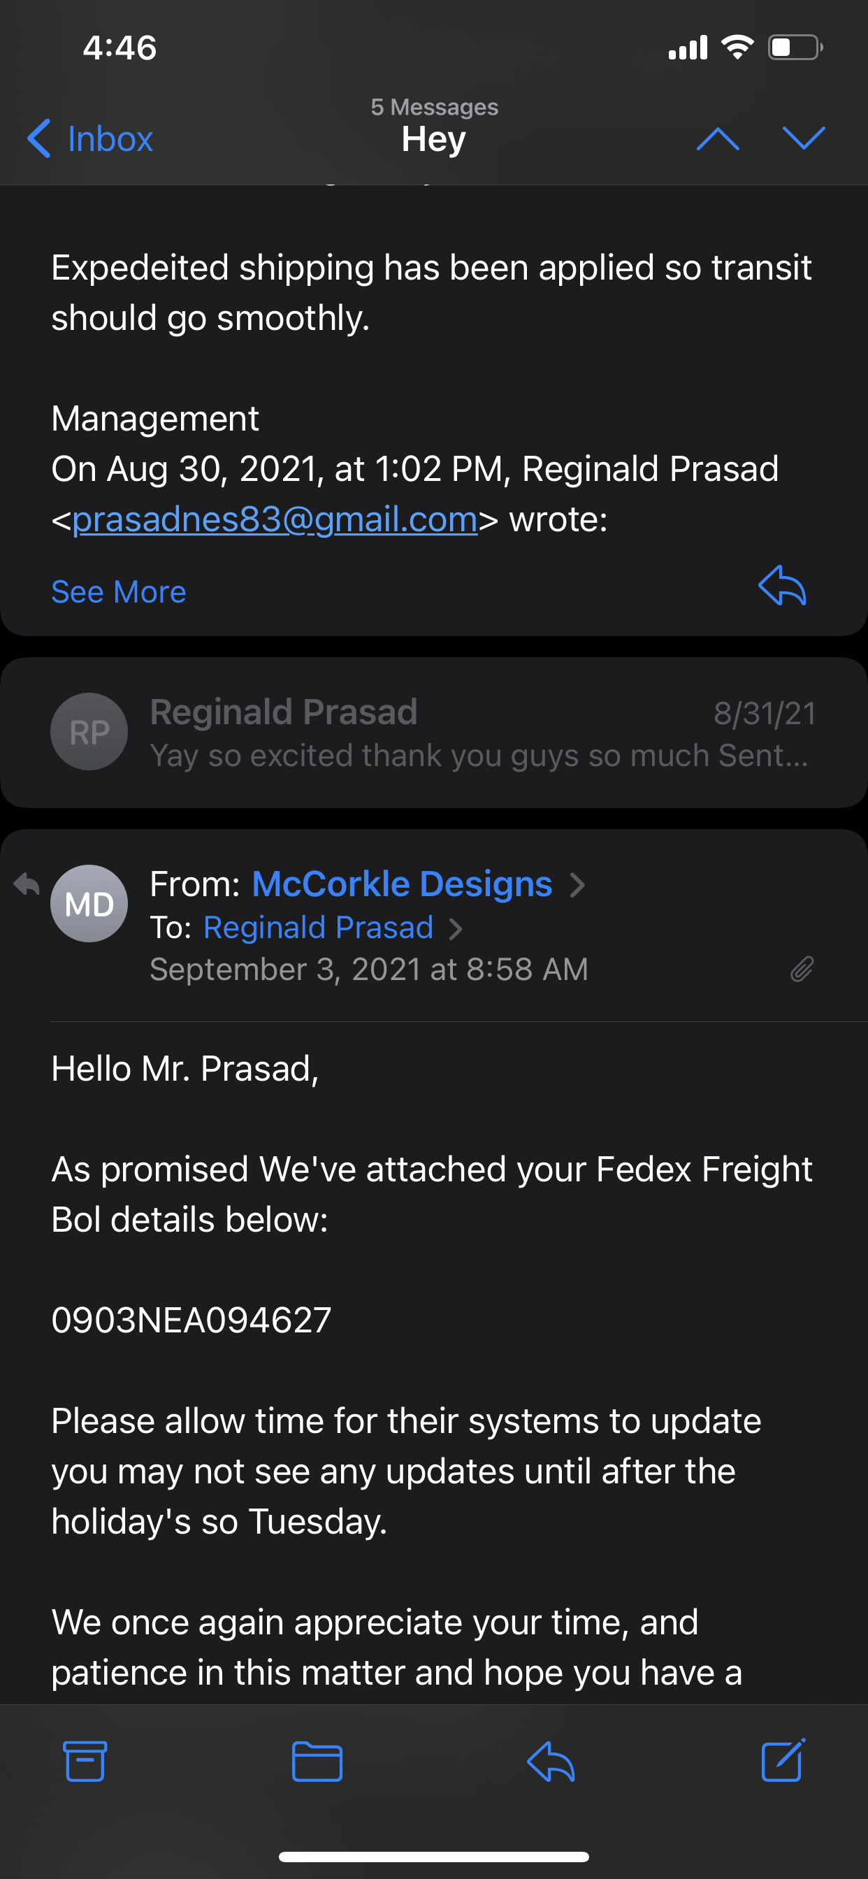Open the Move to folder icon
This screenshot has height=1879, width=868.
click(x=317, y=1762)
